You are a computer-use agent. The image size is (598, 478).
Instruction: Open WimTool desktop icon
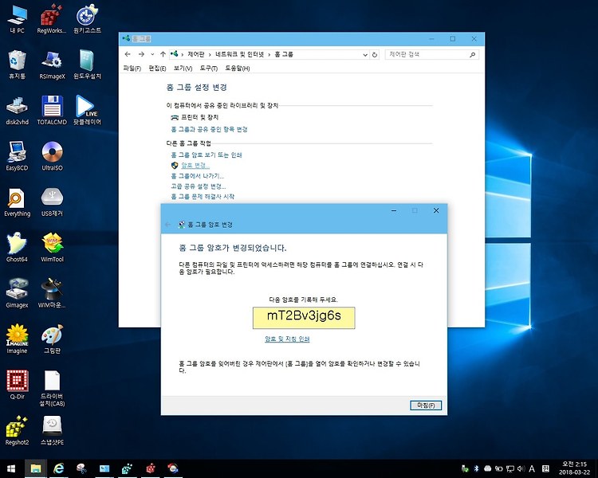coord(53,248)
